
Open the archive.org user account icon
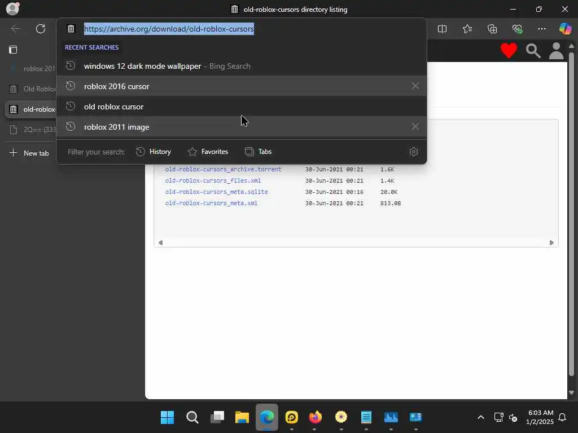(x=556, y=50)
